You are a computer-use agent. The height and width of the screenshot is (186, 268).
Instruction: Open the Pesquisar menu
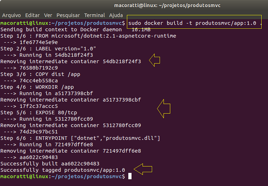(68, 15)
